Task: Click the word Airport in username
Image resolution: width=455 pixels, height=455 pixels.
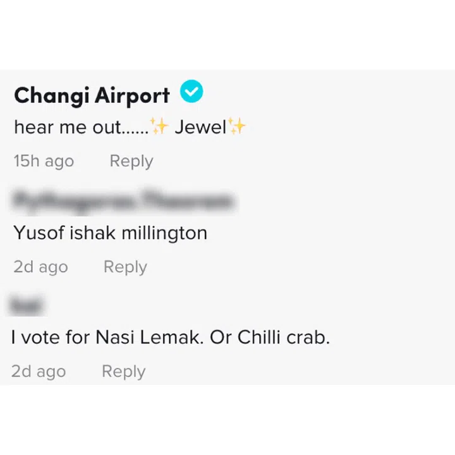Action: (131, 95)
